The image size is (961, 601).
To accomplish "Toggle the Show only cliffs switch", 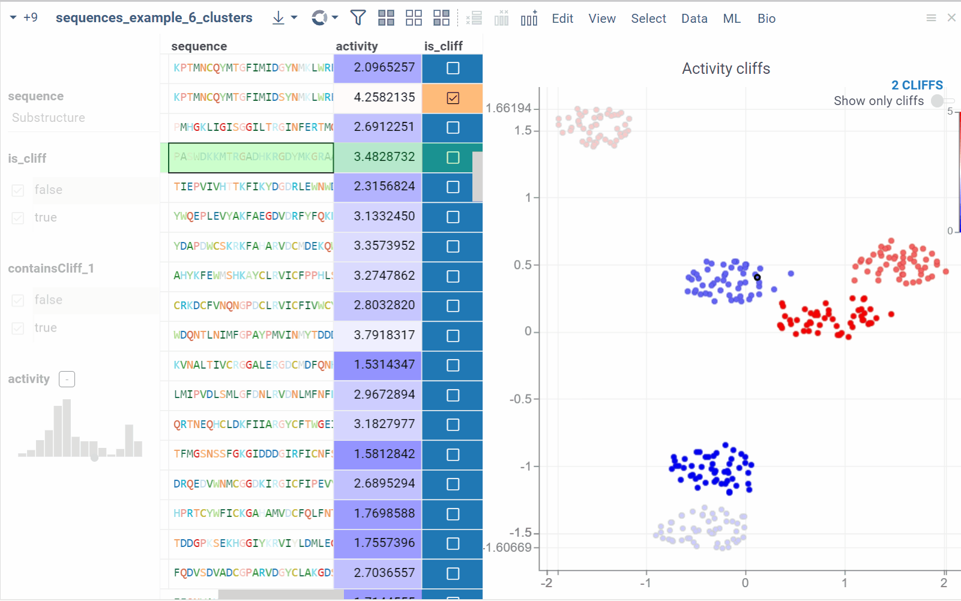I will pyautogui.click(x=941, y=101).
